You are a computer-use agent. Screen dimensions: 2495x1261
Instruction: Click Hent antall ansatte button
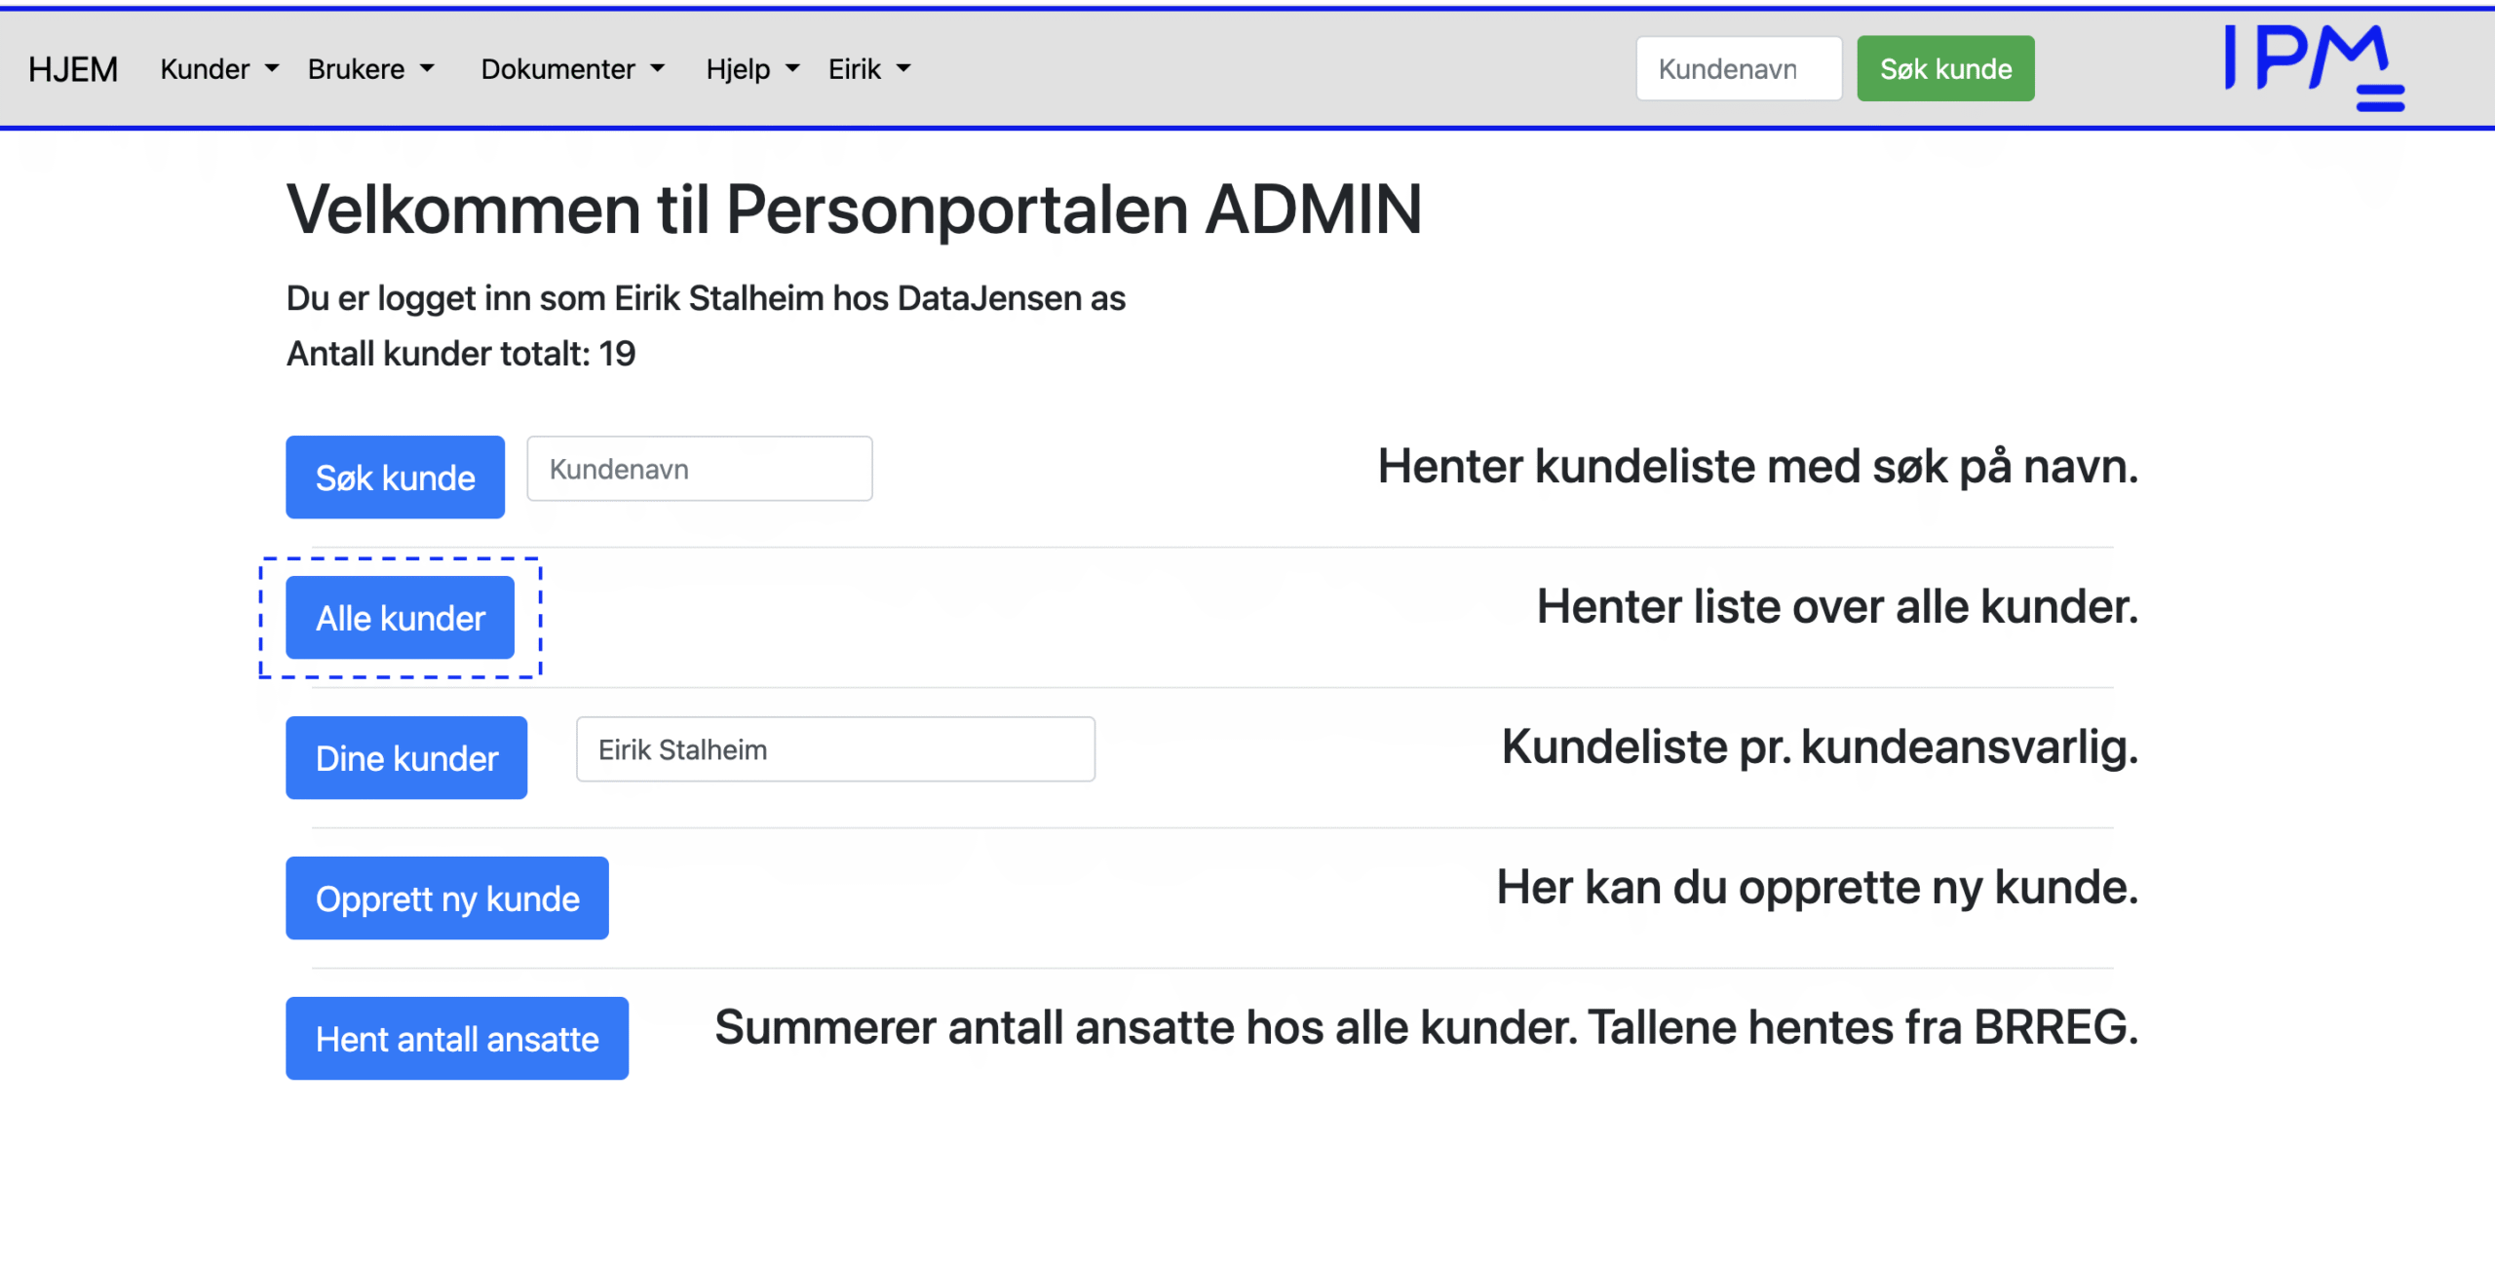[x=456, y=1039]
